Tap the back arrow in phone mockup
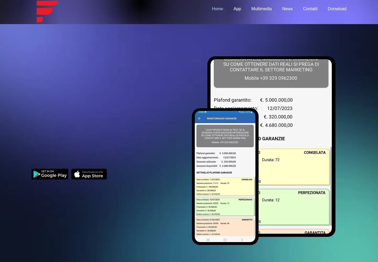 [199, 118]
